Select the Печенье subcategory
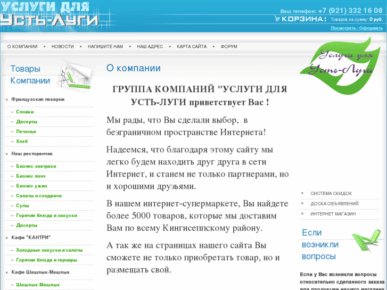The height and width of the screenshot is (290, 387). (x=26, y=131)
